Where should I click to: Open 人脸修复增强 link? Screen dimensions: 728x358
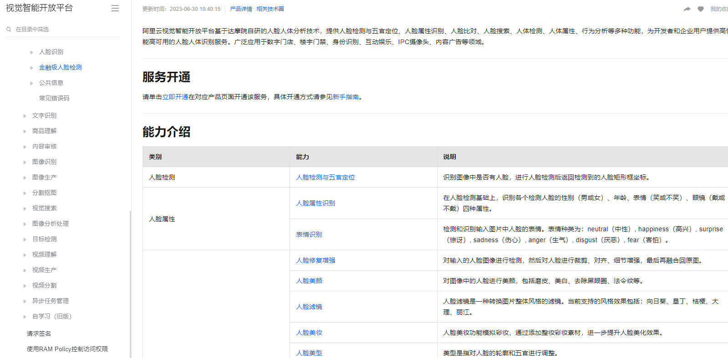tap(316, 260)
